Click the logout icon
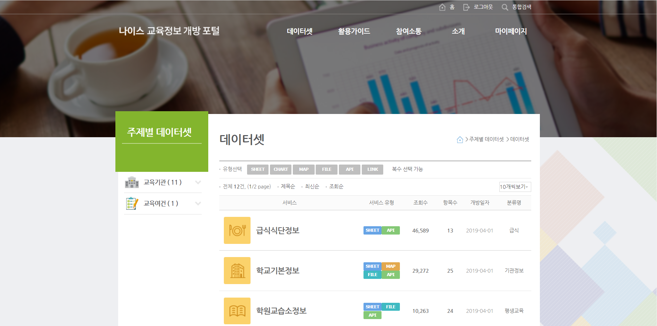Viewport: 657px width, 326px height. coord(466,7)
